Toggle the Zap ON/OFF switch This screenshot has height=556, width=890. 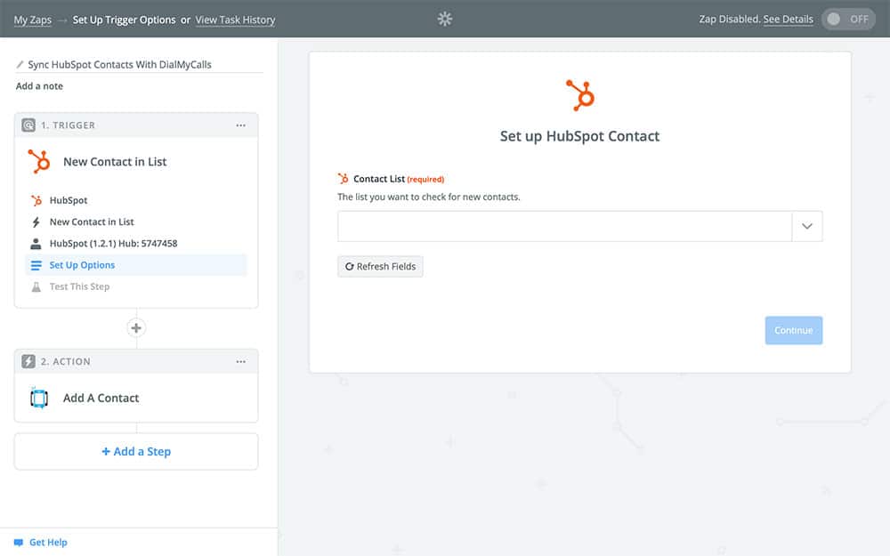(847, 19)
